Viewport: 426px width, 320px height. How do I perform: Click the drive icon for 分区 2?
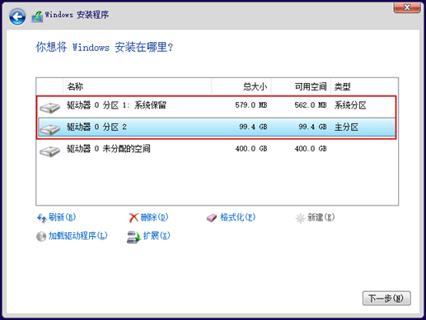[x=49, y=129]
